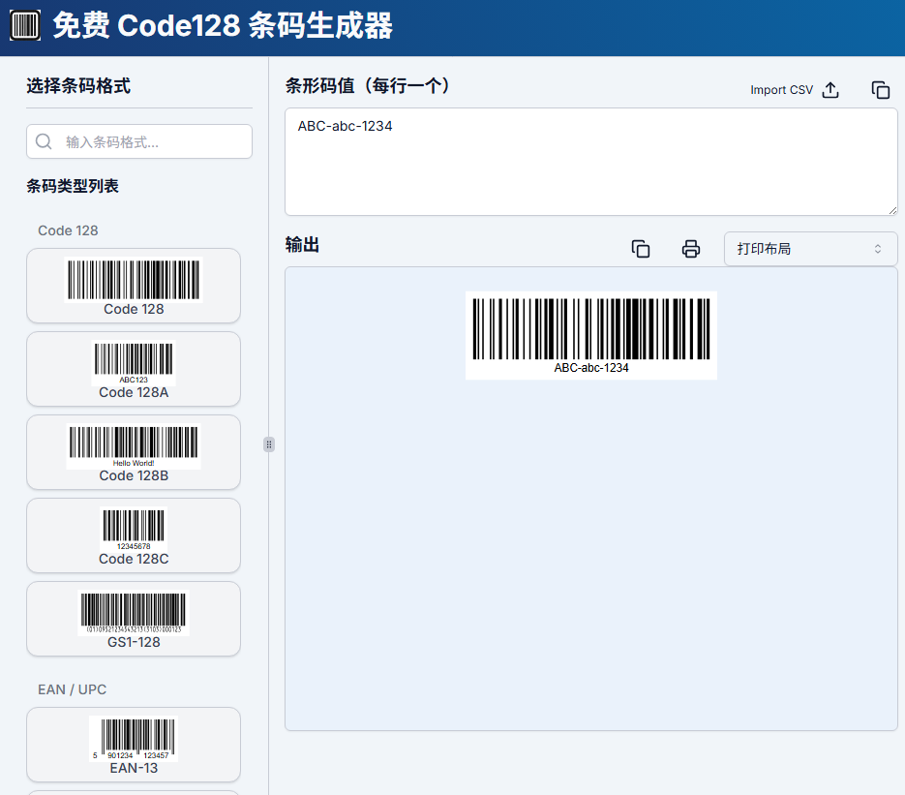Print the generated barcode output
905x795 pixels.
pos(691,249)
